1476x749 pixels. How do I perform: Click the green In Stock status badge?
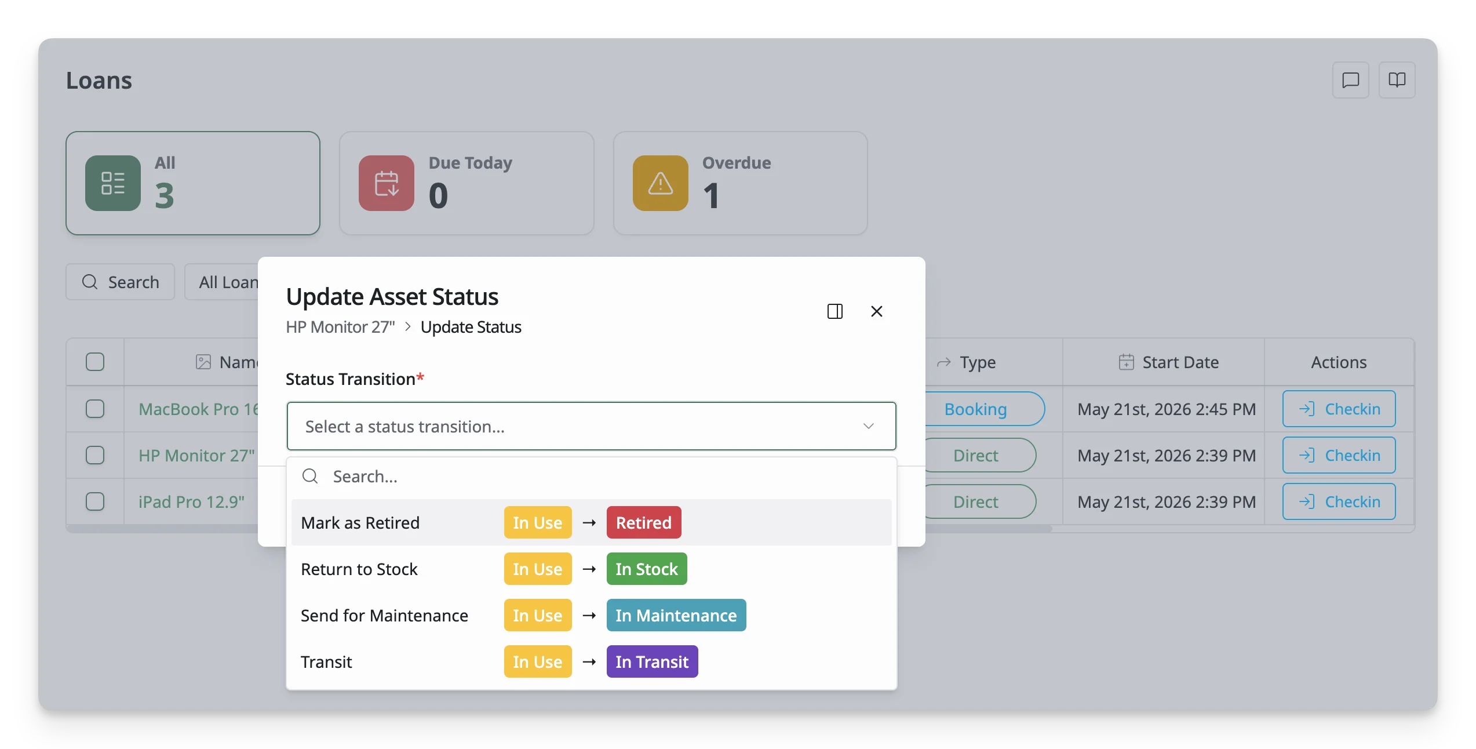point(646,569)
